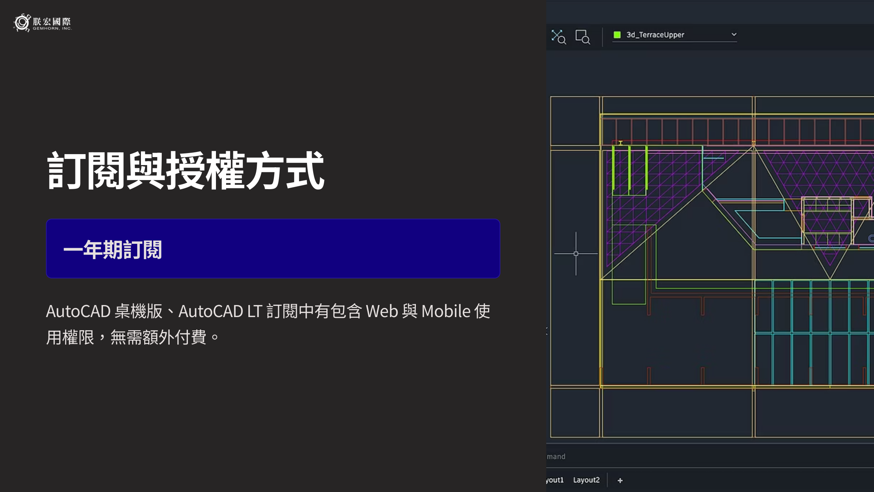
Task: Open the layer dropdown chevron
Action: coord(734,35)
